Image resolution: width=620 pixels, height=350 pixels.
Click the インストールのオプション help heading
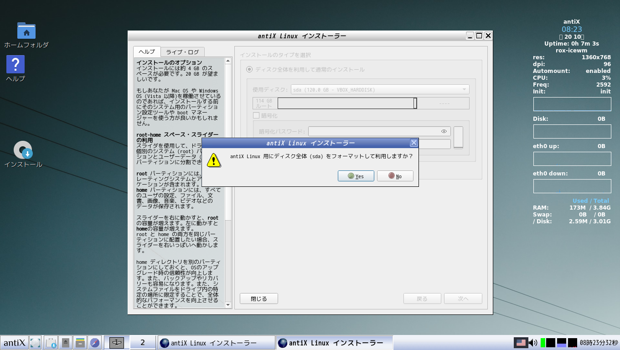[169, 62]
